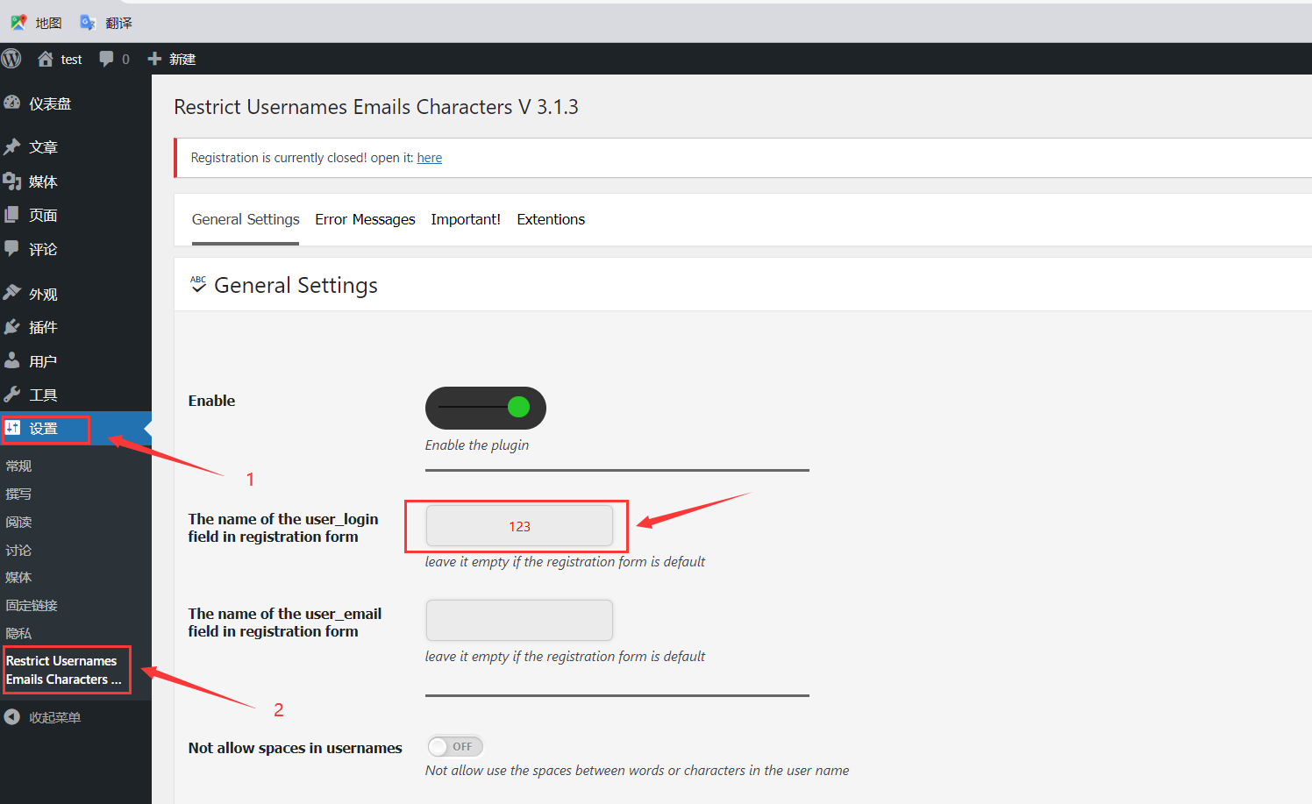Switch to Error Messages tab
This screenshot has width=1312, height=804.
click(x=365, y=219)
